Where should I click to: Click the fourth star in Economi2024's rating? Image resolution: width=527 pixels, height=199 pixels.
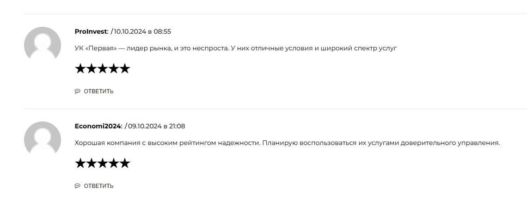[114, 163]
